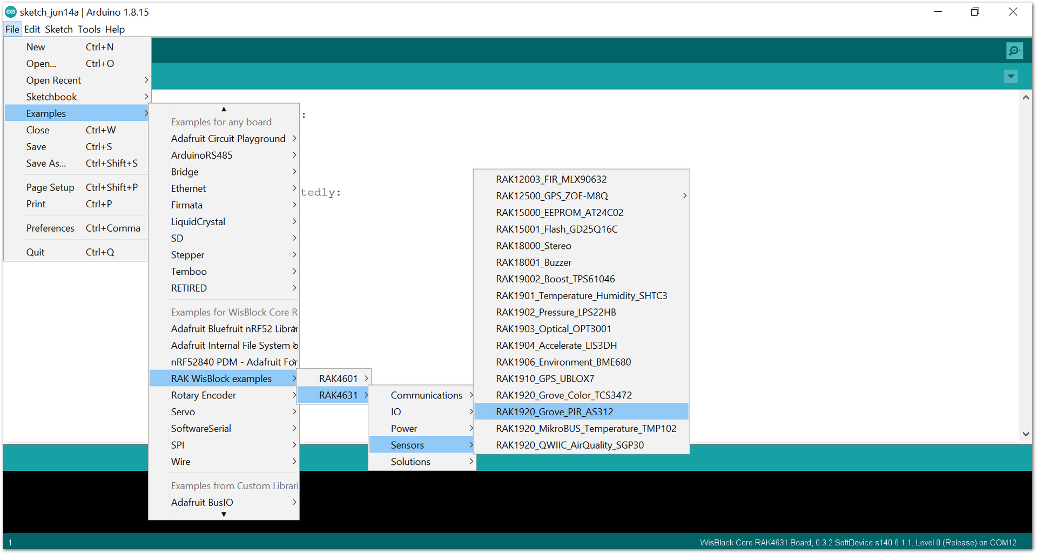Viewport: 1037px width, 554px height.
Task: Open the Help menu
Action: coord(115,29)
